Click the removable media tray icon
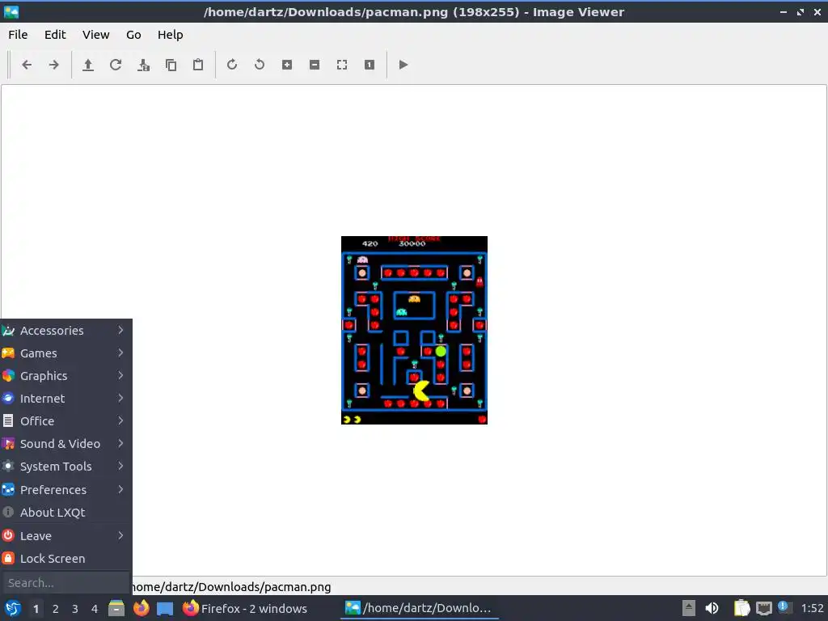Image resolution: width=828 pixels, height=621 pixels. tap(689, 608)
